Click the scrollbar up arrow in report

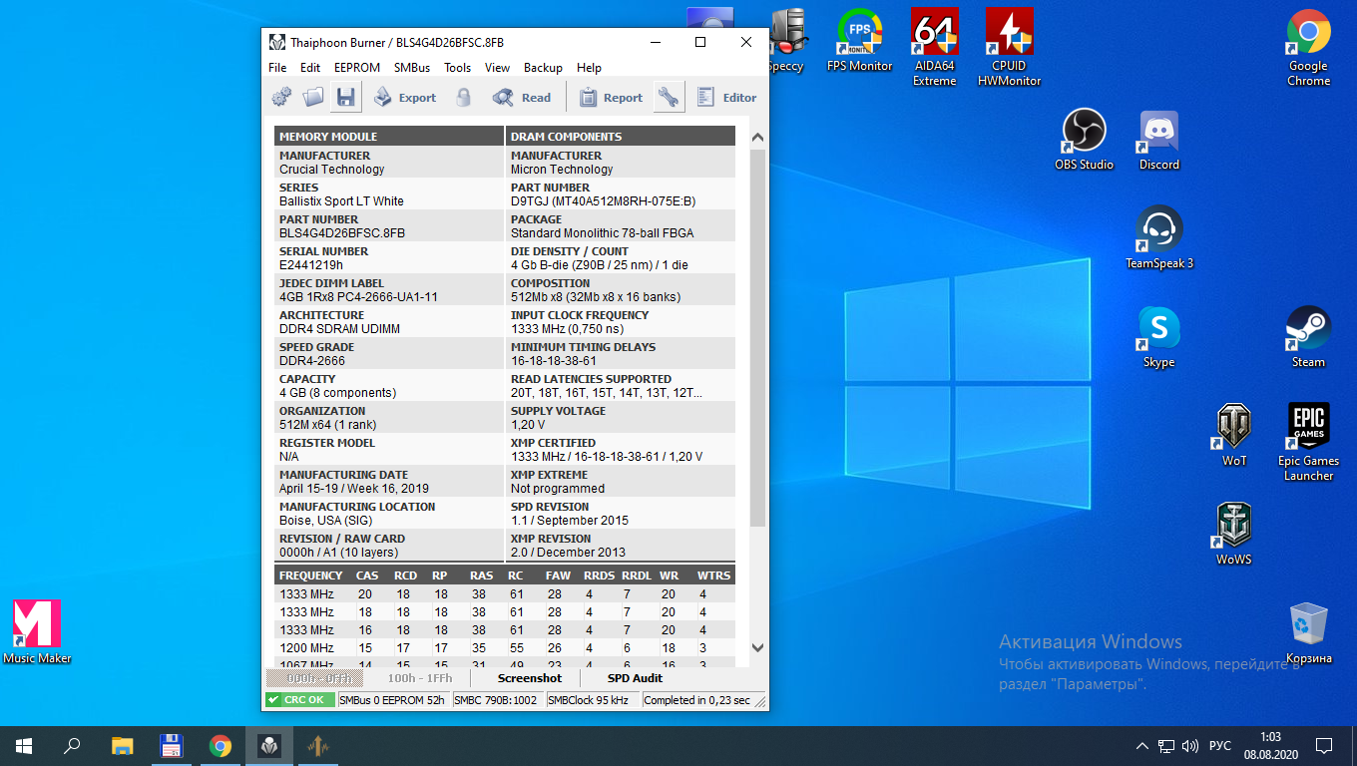click(757, 138)
